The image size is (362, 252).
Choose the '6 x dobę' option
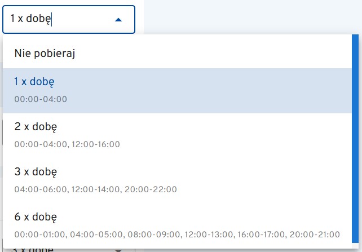coord(36,216)
